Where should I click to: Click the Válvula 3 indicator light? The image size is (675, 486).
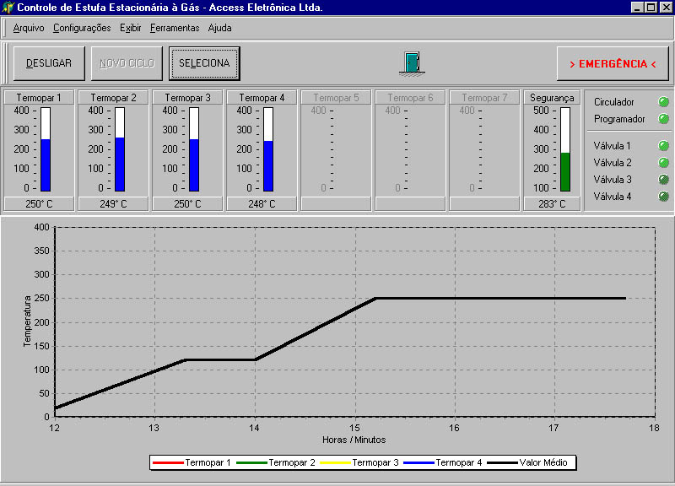663,180
